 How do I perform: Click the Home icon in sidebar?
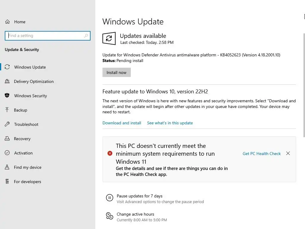pyautogui.click(x=7, y=22)
